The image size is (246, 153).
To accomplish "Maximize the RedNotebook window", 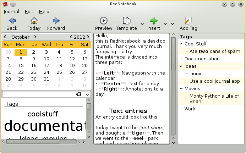I will coord(233,4).
